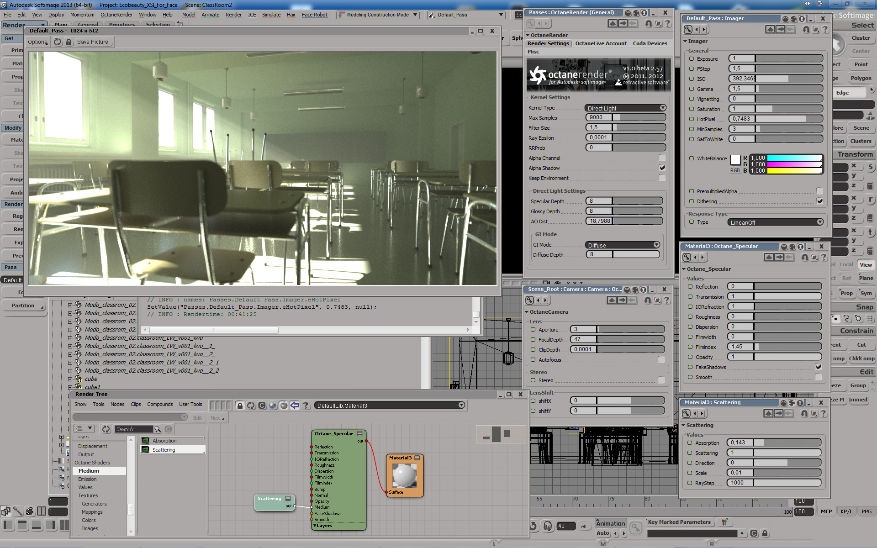This screenshot has height=548, width=877.
Task: Click the search magnifier in Render Tree
Action: coord(158,429)
